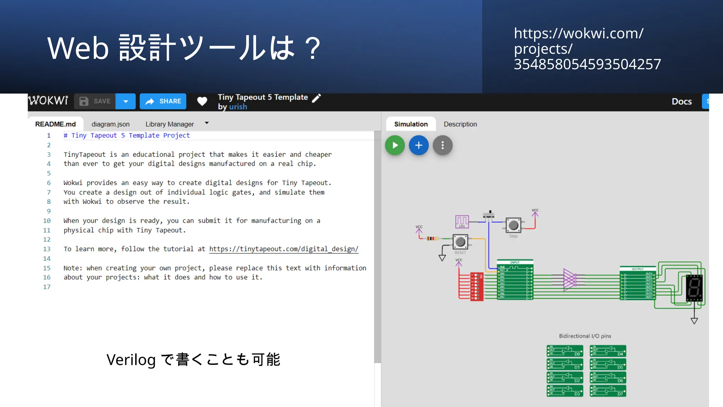Switch to the diagram.json tab
This screenshot has width=723, height=407.
(110, 124)
